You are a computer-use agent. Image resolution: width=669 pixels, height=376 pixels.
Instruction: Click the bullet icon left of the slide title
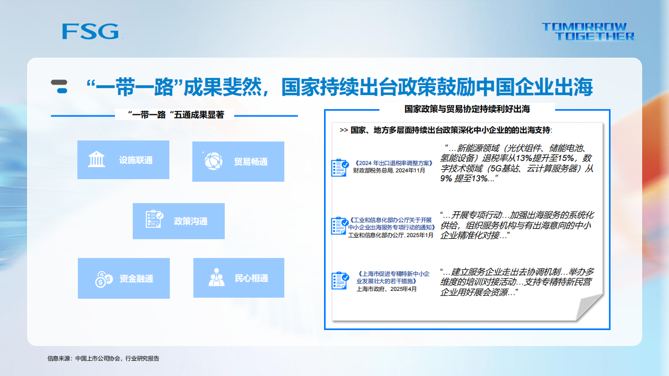60,87
